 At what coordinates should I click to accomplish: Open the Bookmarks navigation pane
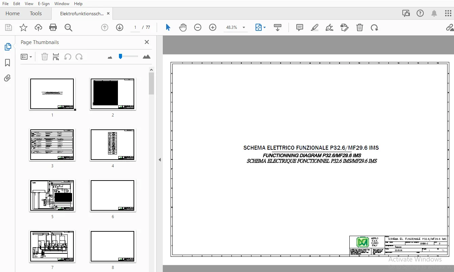(x=7, y=63)
